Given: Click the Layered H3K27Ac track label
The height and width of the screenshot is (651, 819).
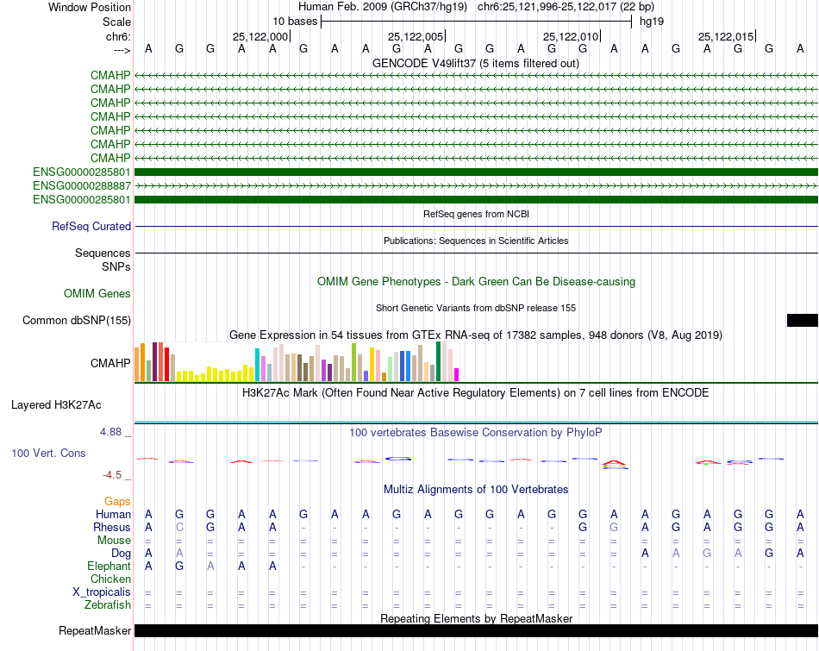Looking at the screenshot, I should pos(56,405).
